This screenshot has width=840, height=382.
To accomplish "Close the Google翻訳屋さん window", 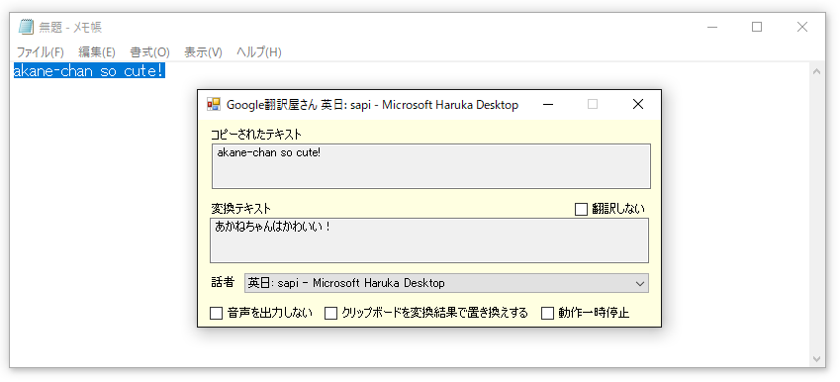I will tap(637, 105).
